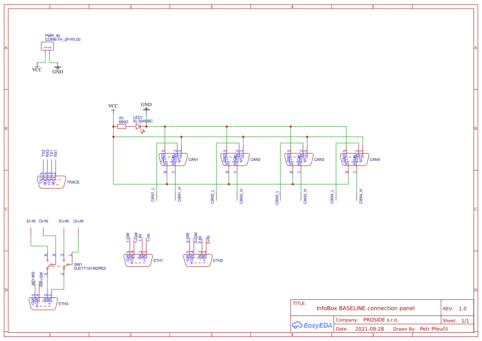The image size is (482, 341).
Task: Select the LED1 XL-304UBC diode symbol
Action: [137, 127]
